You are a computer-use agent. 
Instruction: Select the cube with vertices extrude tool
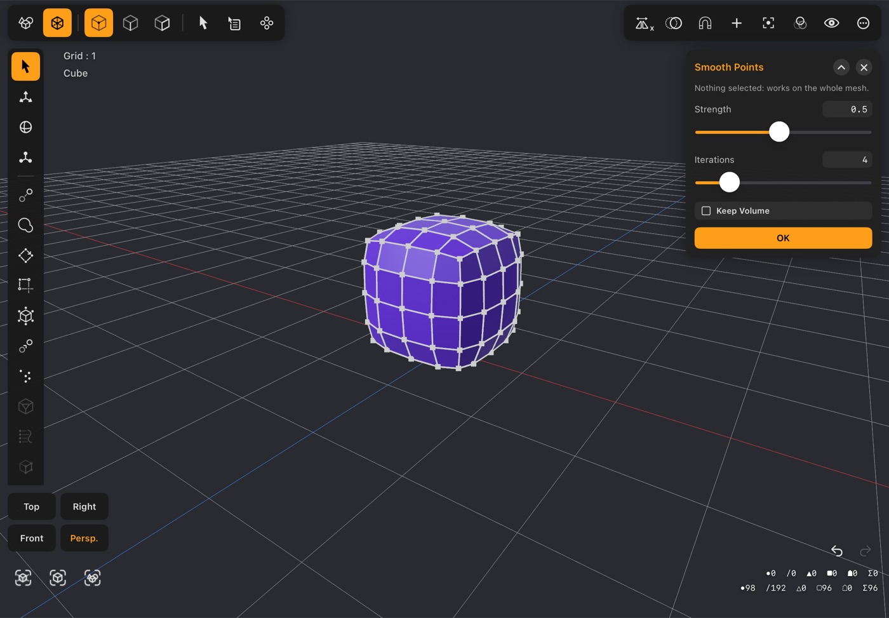click(x=25, y=316)
